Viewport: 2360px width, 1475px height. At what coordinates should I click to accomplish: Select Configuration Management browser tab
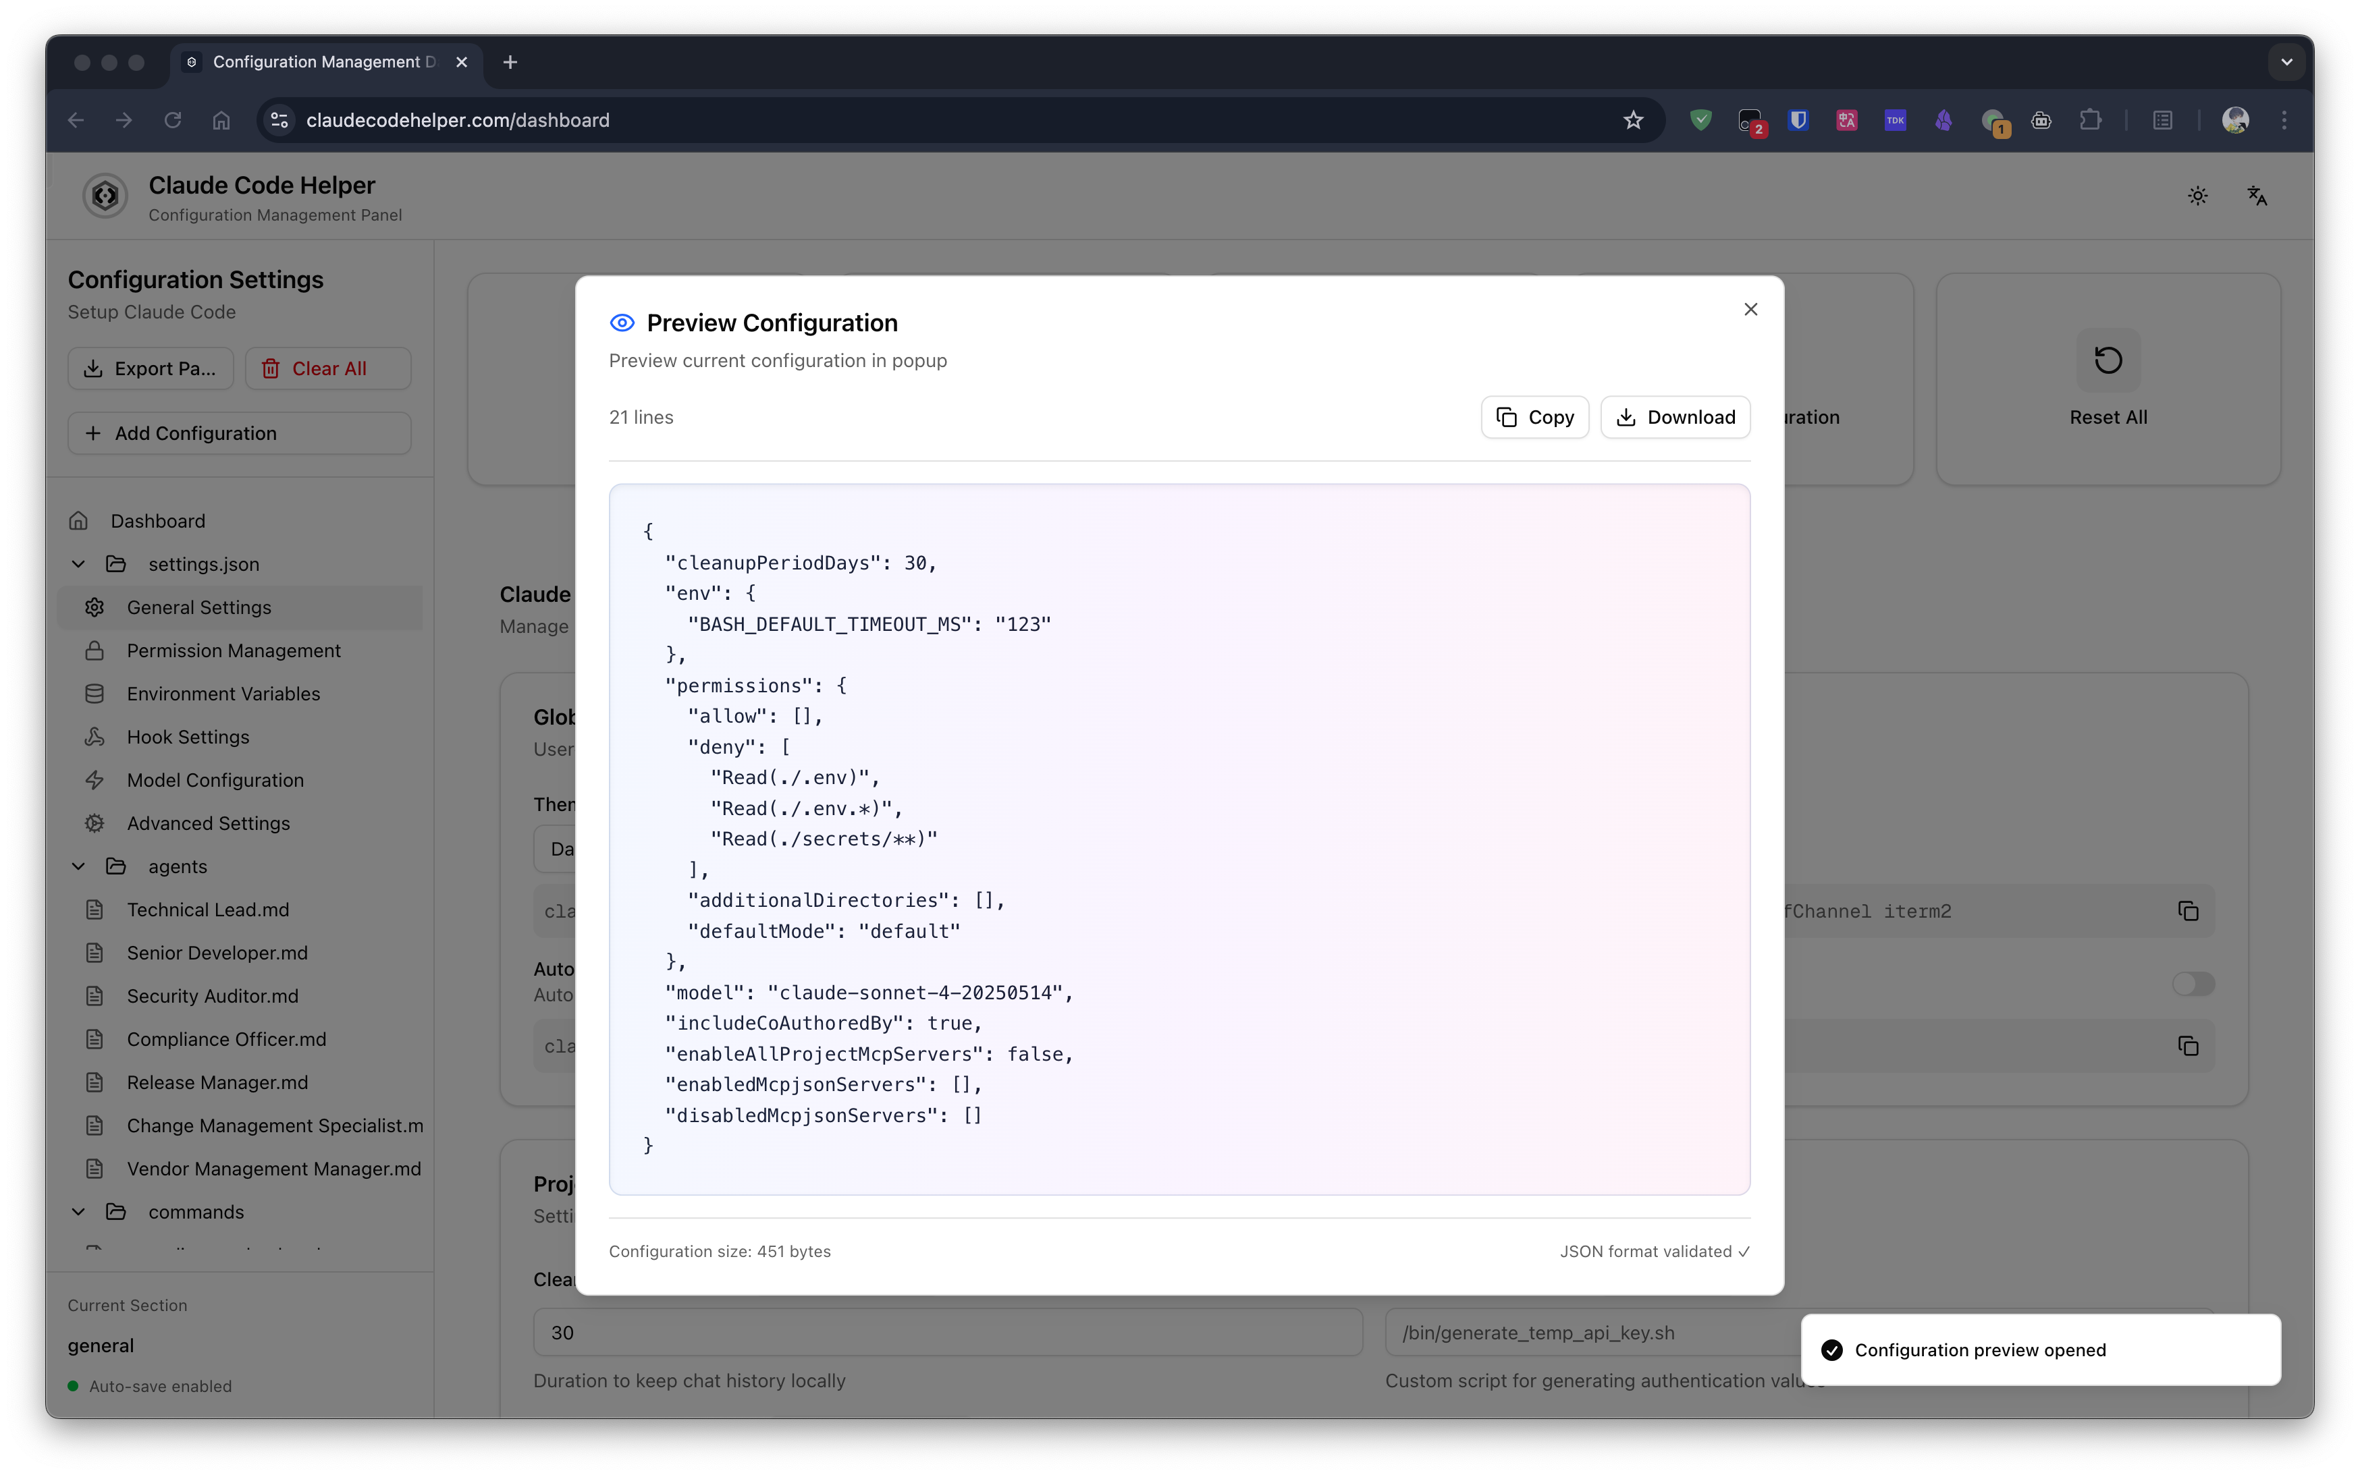pyautogui.click(x=325, y=63)
